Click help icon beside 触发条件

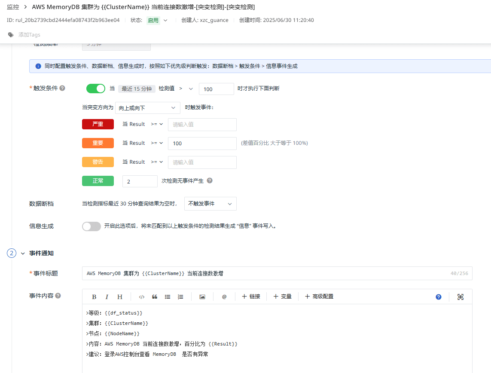(62, 88)
